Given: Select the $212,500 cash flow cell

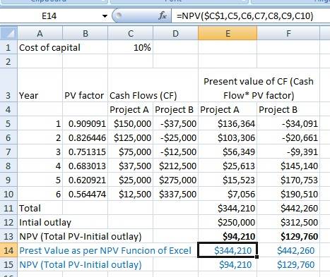Looking at the screenshot, I should (x=175, y=166).
